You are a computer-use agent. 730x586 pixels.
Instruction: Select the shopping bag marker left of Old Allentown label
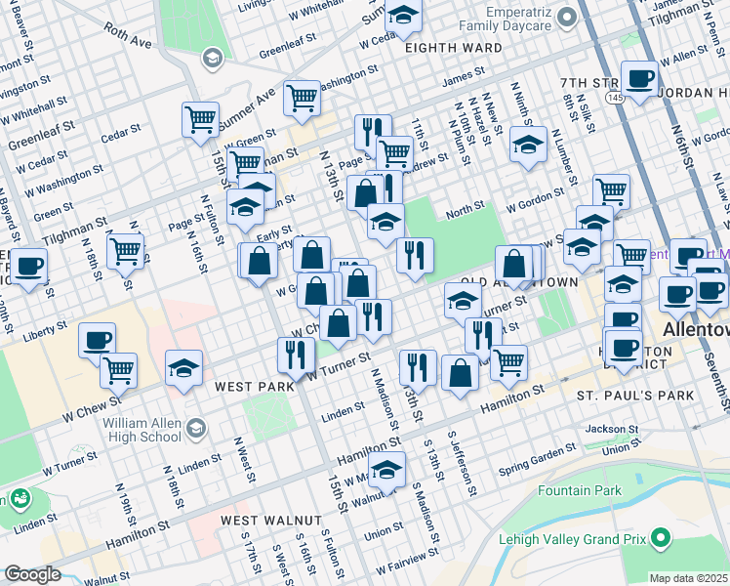pos(514,264)
